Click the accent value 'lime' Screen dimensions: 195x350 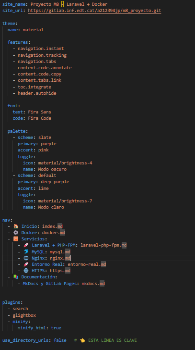43,188
